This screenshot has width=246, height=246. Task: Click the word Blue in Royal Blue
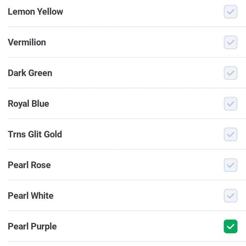click(x=40, y=104)
